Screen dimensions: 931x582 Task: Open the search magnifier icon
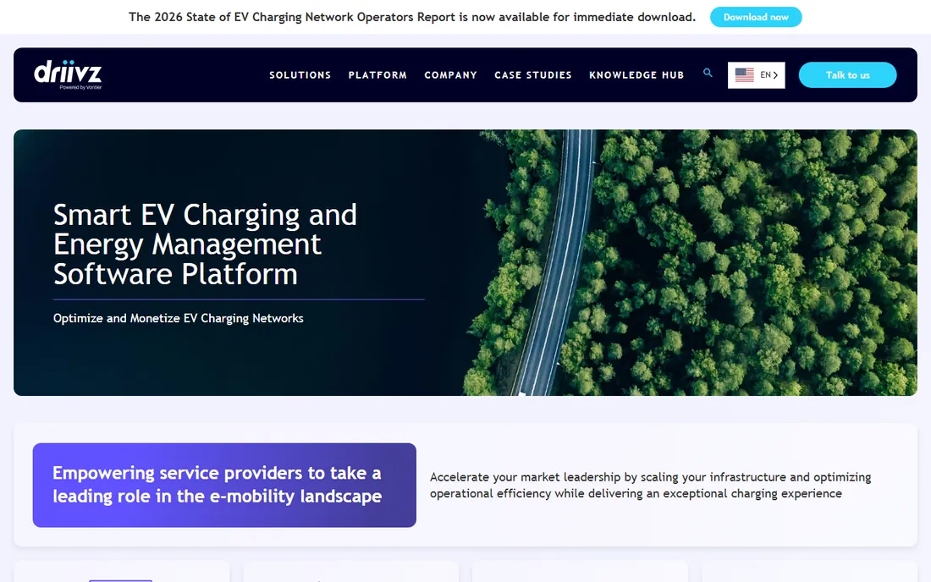click(708, 73)
